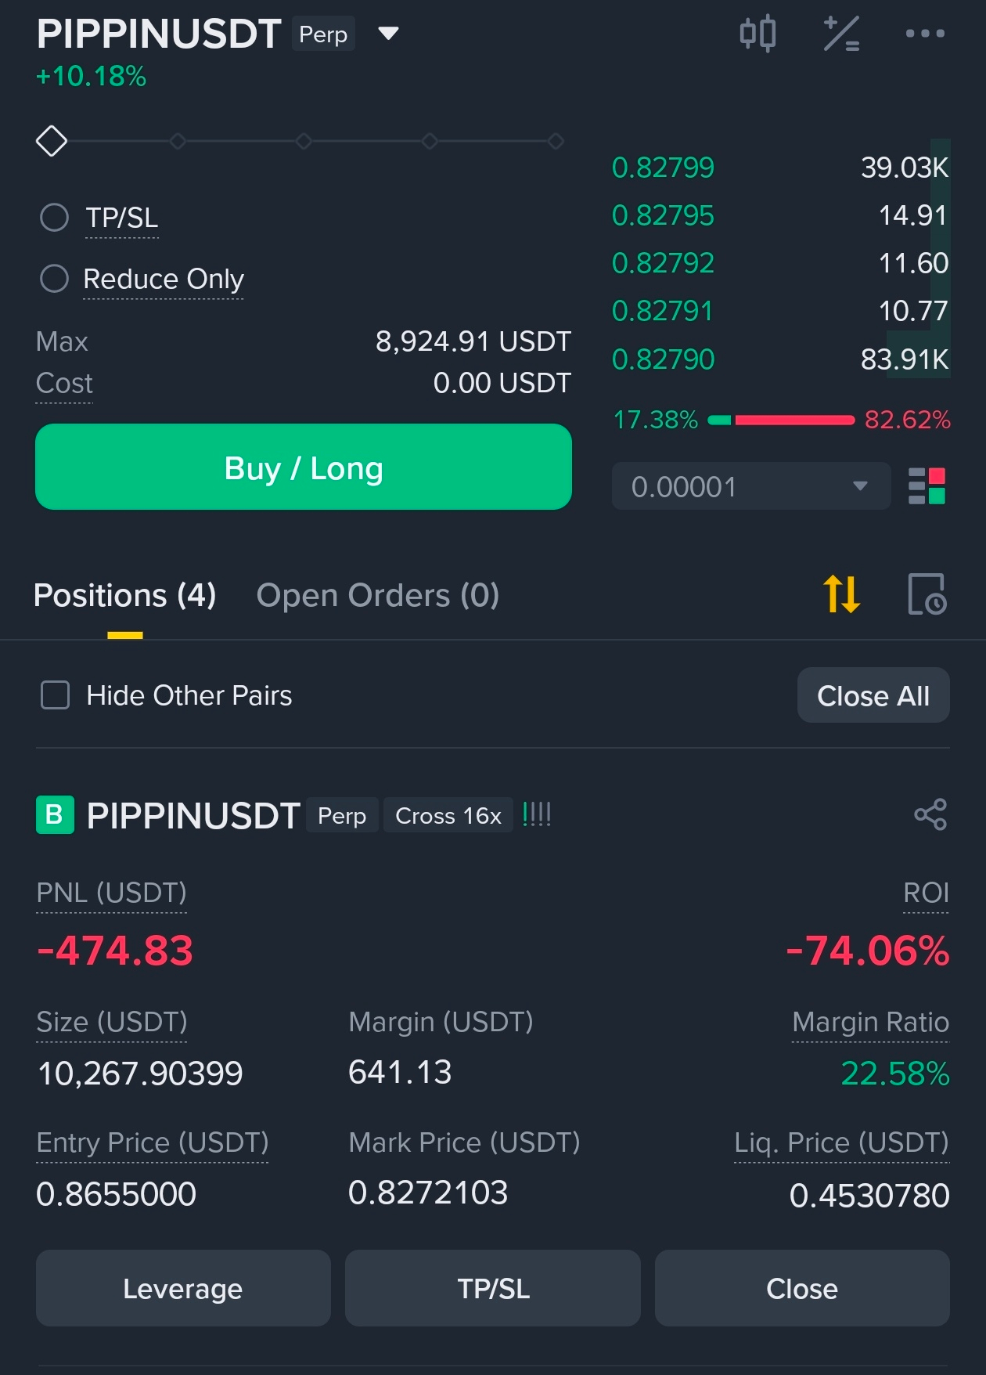Tap the Close All button
This screenshot has width=986, height=1375.
(x=873, y=695)
